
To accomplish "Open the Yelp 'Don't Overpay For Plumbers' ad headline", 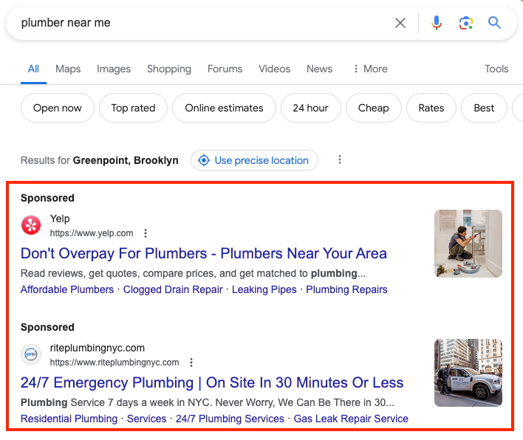I will 203,254.
